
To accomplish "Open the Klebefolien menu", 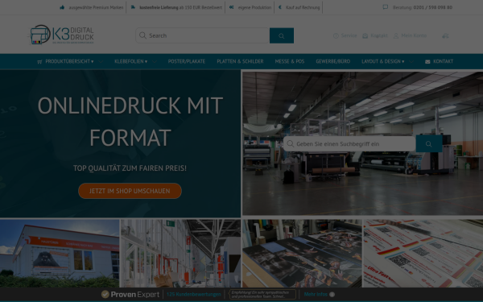I will pyautogui.click(x=130, y=61).
